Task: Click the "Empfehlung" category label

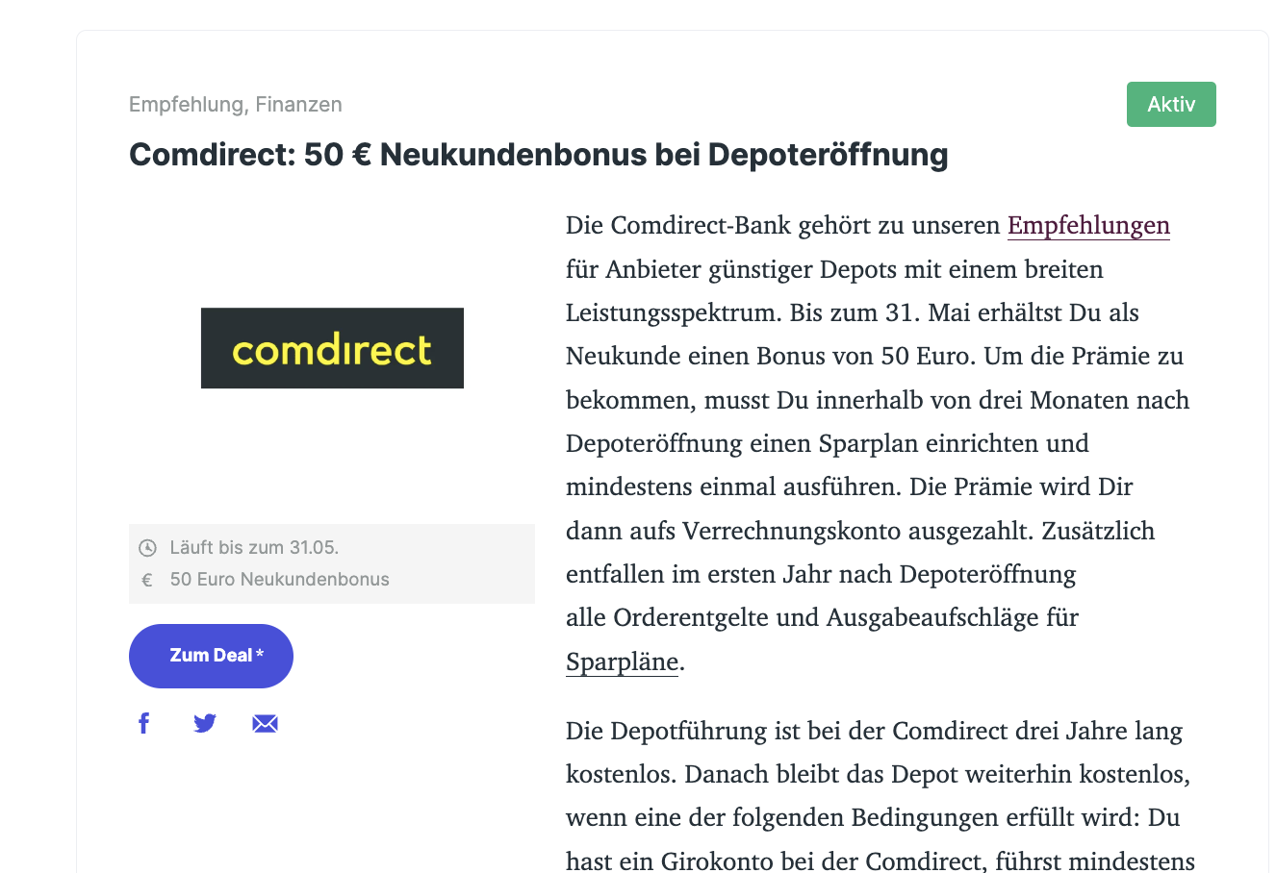Action: [x=186, y=104]
